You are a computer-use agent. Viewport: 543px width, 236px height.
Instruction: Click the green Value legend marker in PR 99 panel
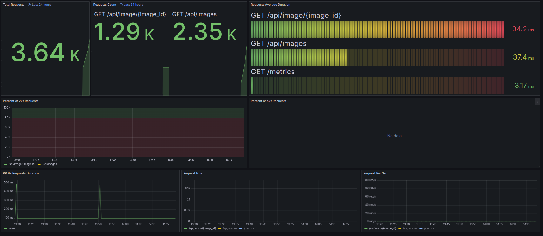tap(5, 228)
